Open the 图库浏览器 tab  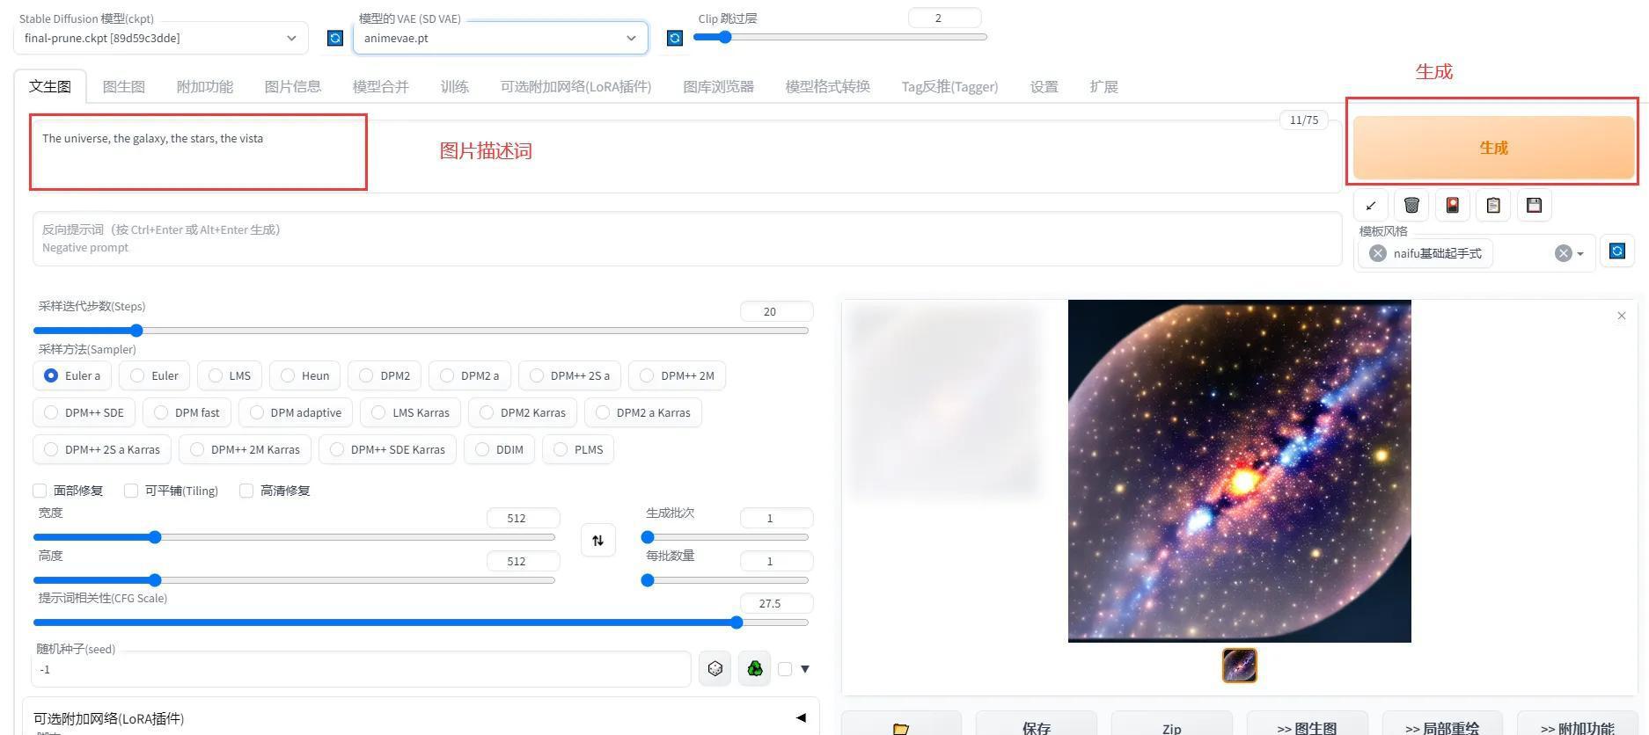tap(718, 86)
